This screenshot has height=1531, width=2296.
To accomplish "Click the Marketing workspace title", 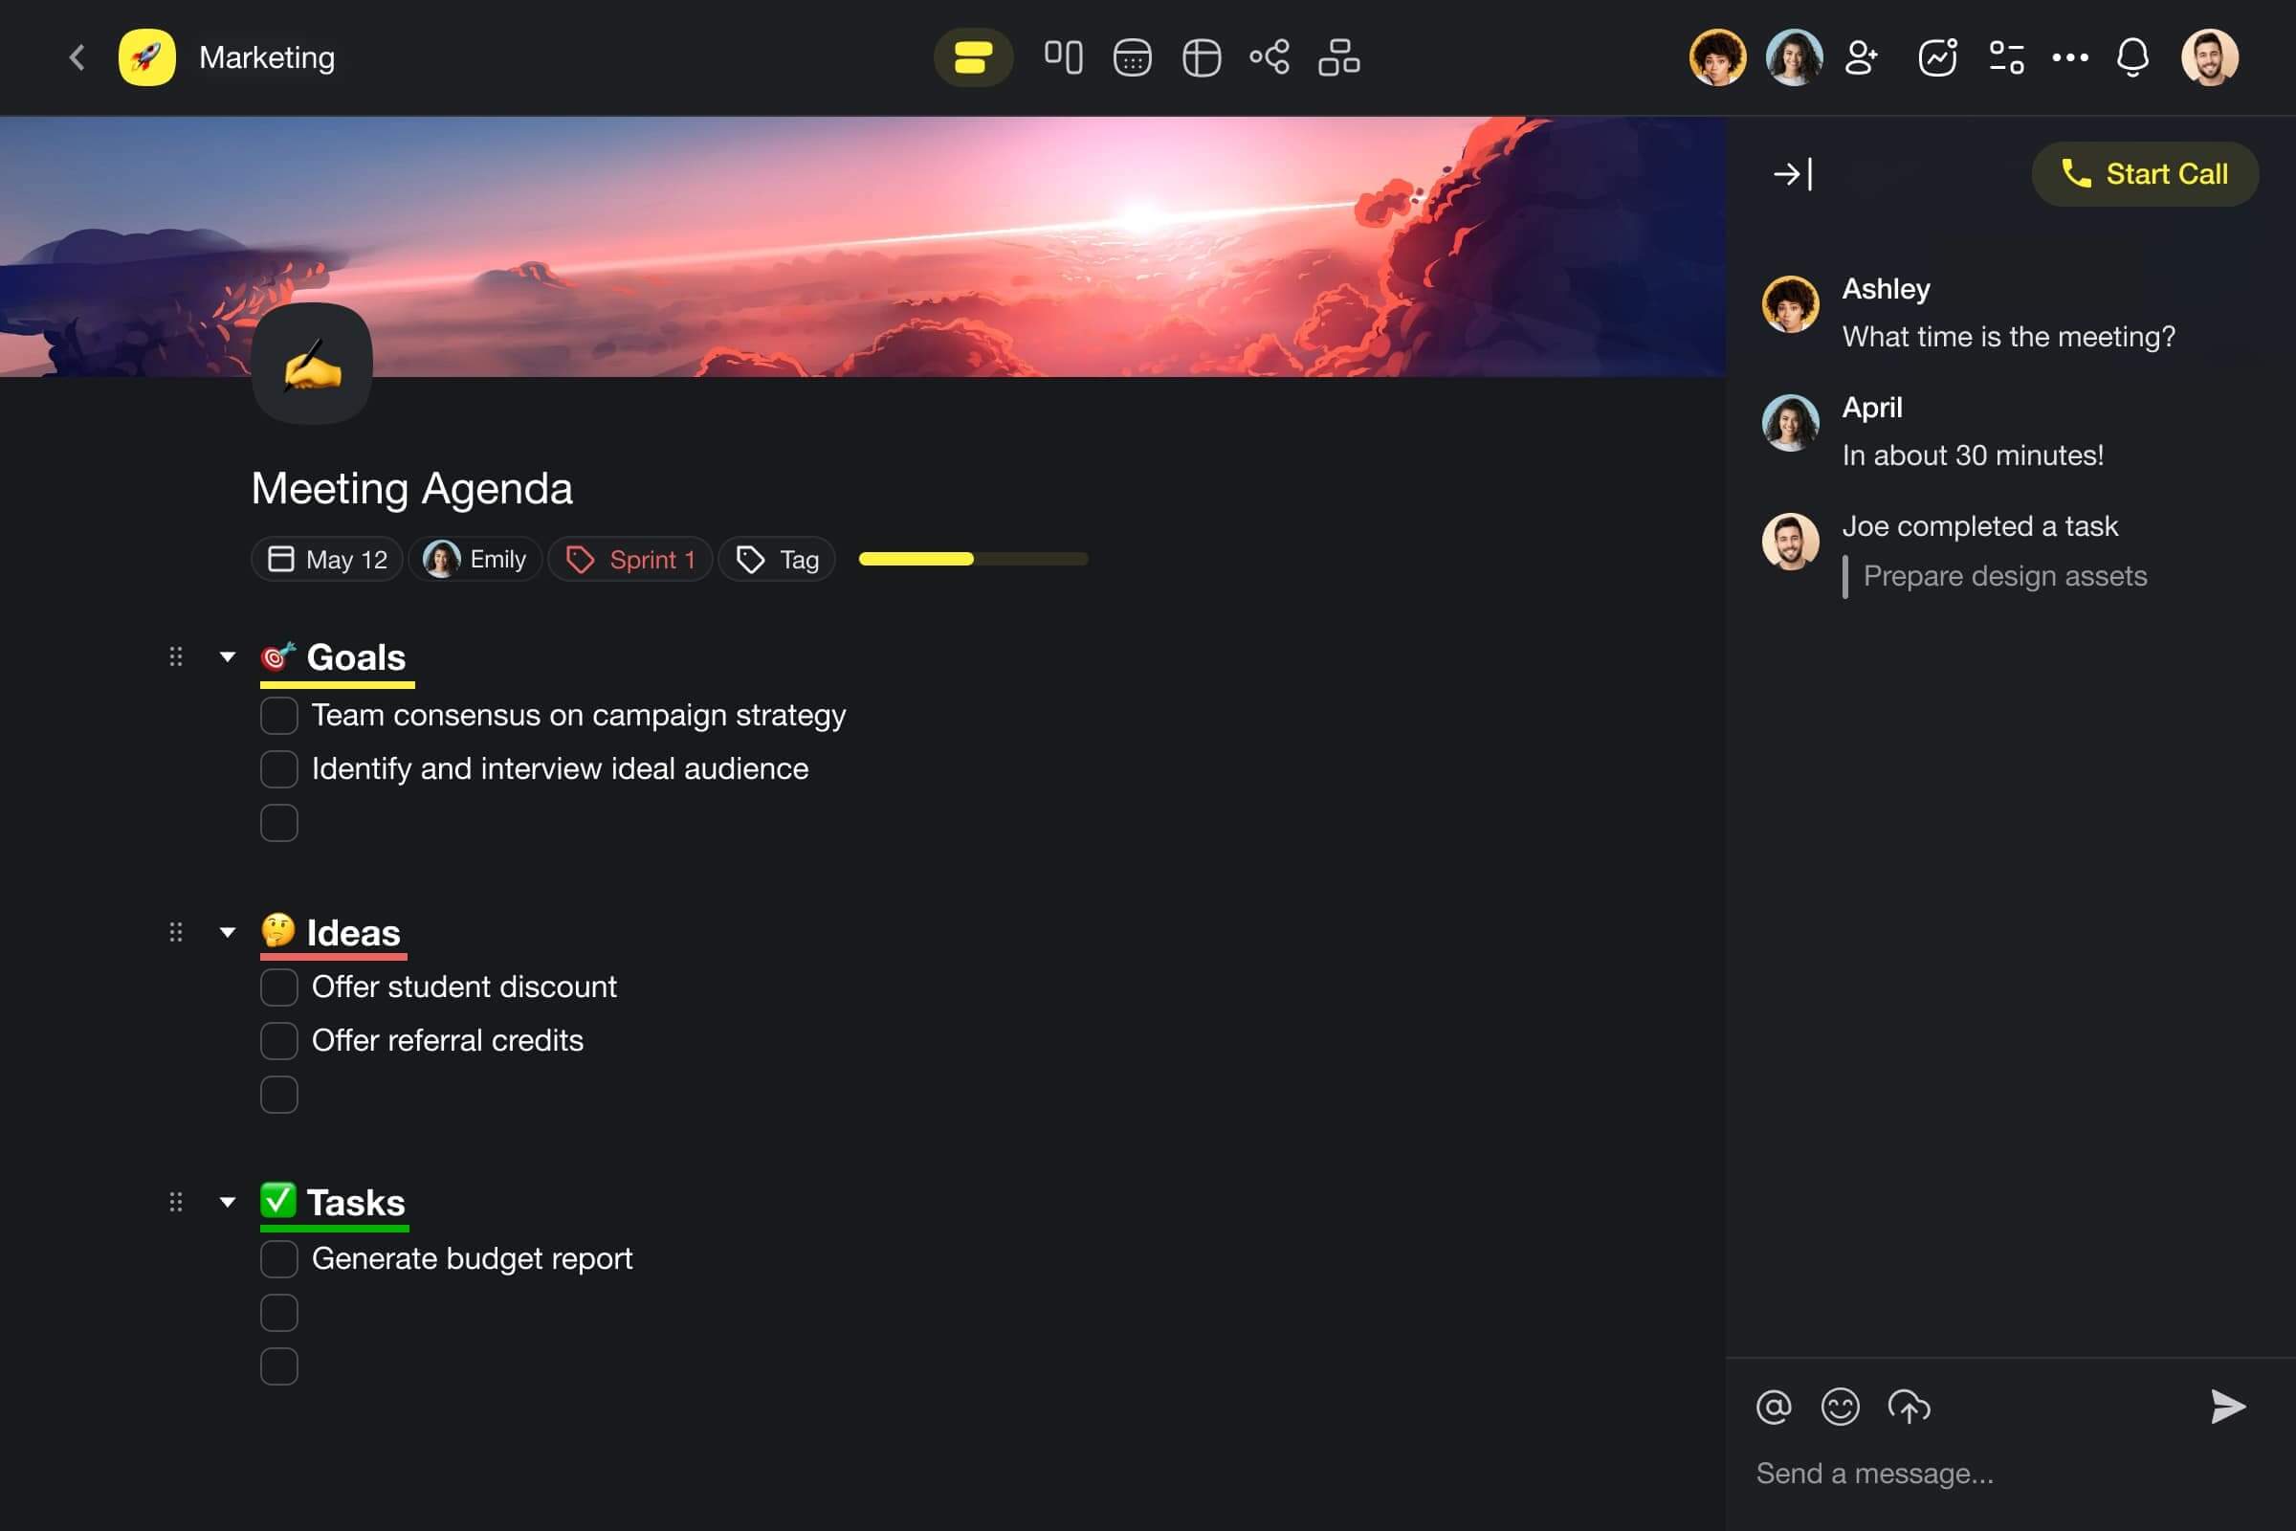I will pos(267,56).
